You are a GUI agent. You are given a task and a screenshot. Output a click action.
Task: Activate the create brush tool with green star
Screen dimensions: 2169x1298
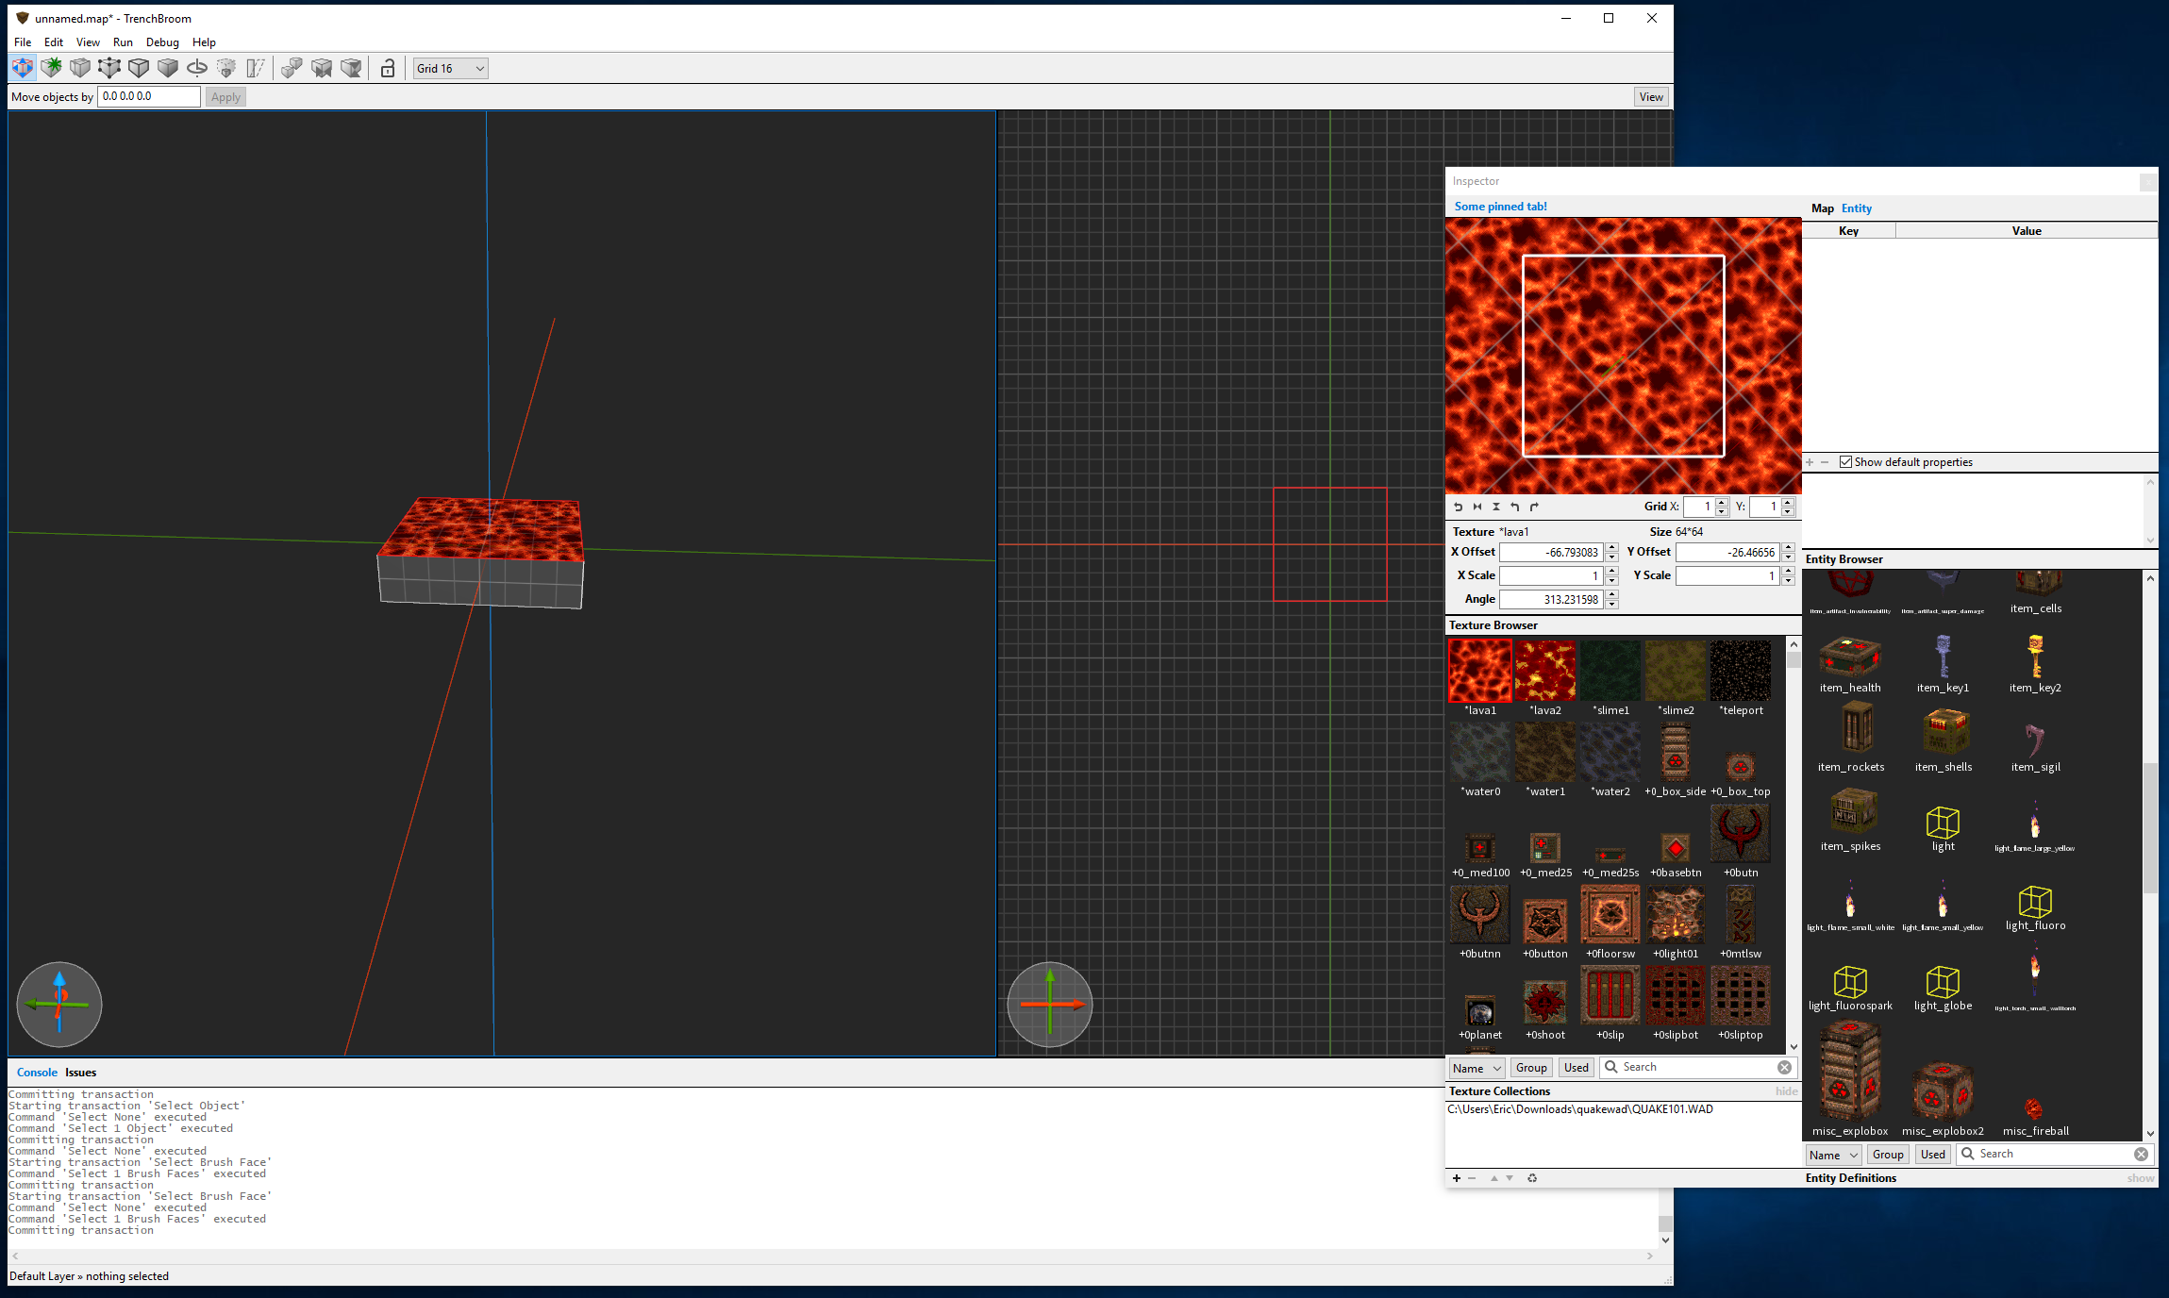[x=51, y=68]
